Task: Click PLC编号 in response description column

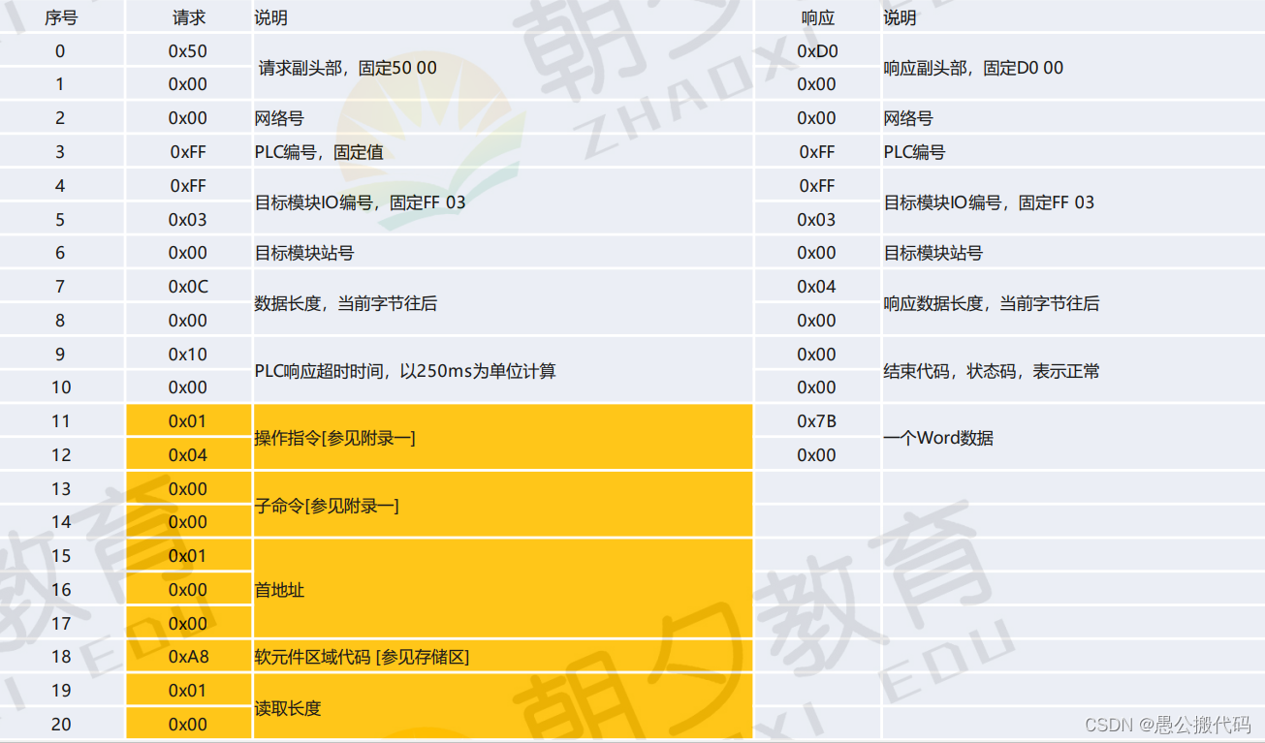Action: [x=914, y=152]
